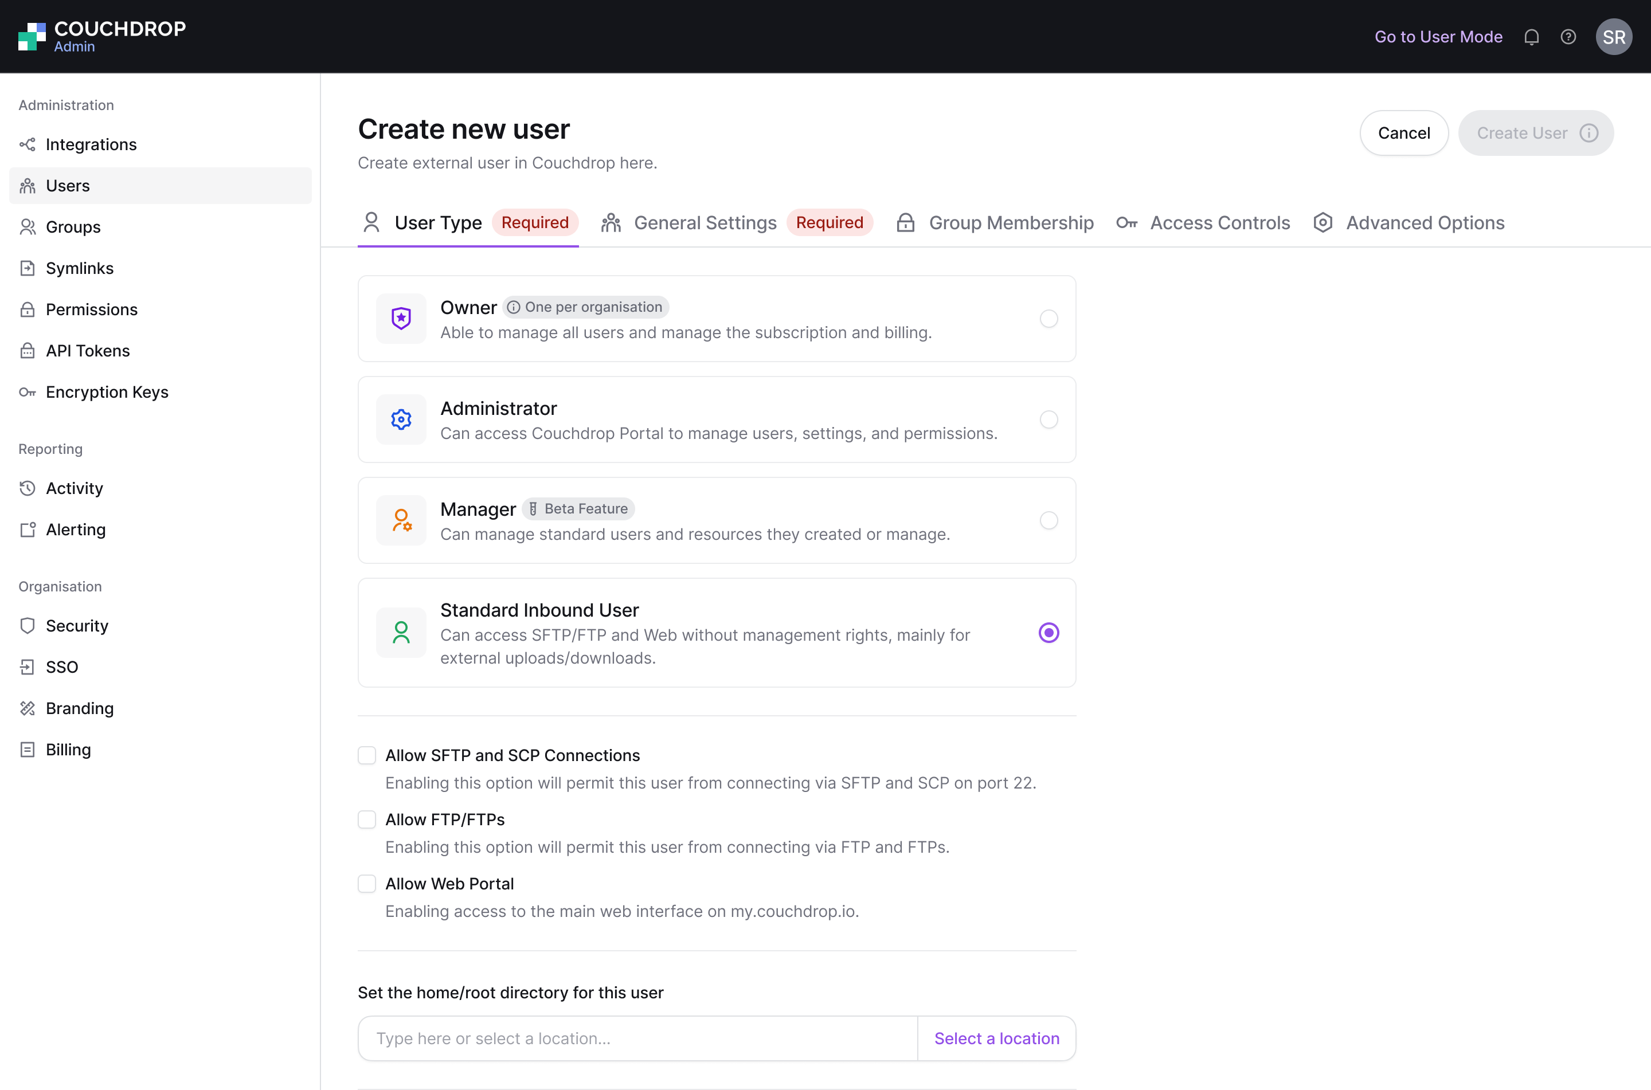Viewport: 1651px width, 1090px height.
Task: Click the Branding palette icon
Action: pyautogui.click(x=27, y=708)
